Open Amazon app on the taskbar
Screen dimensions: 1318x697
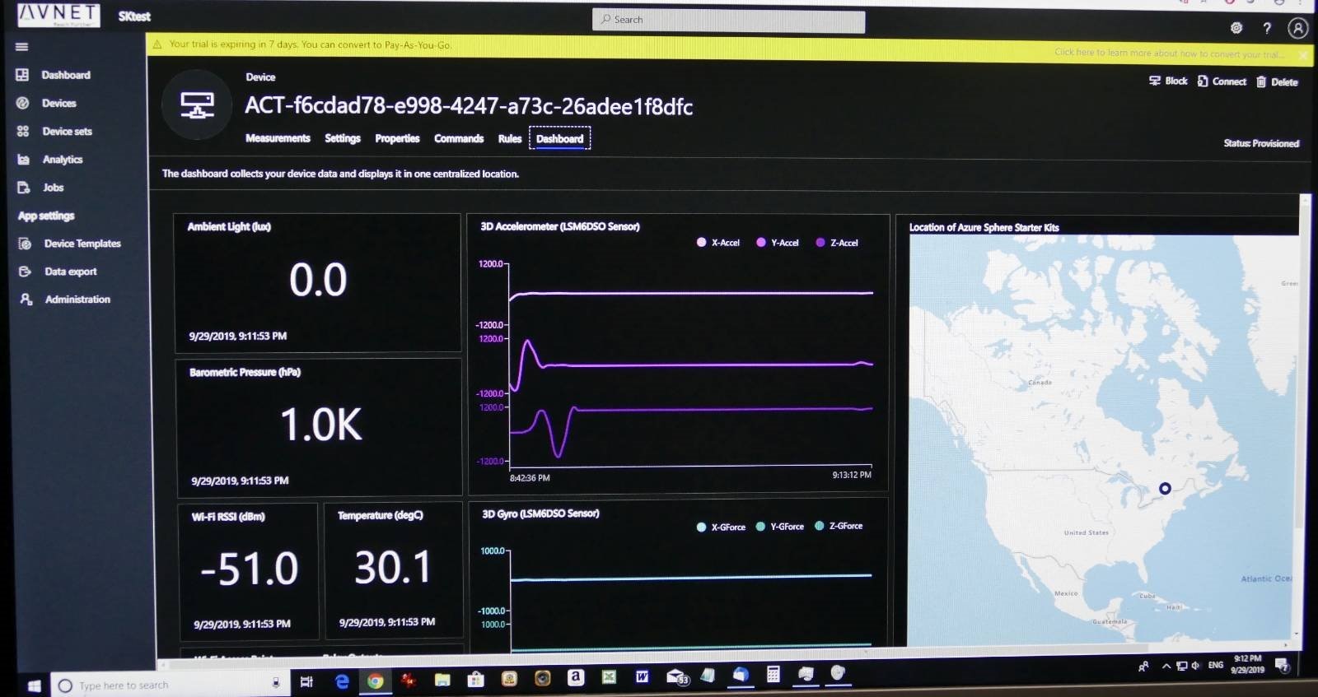[x=576, y=677]
